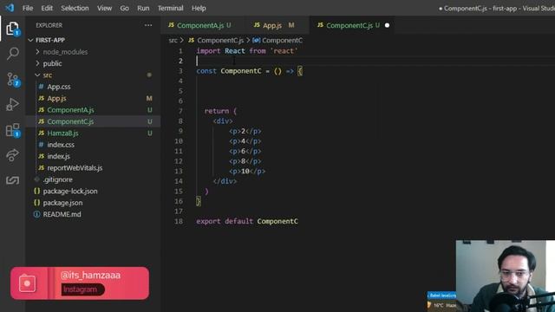This screenshot has width=555, height=312.
Task: Open the Run menu
Action: click(x=143, y=8)
